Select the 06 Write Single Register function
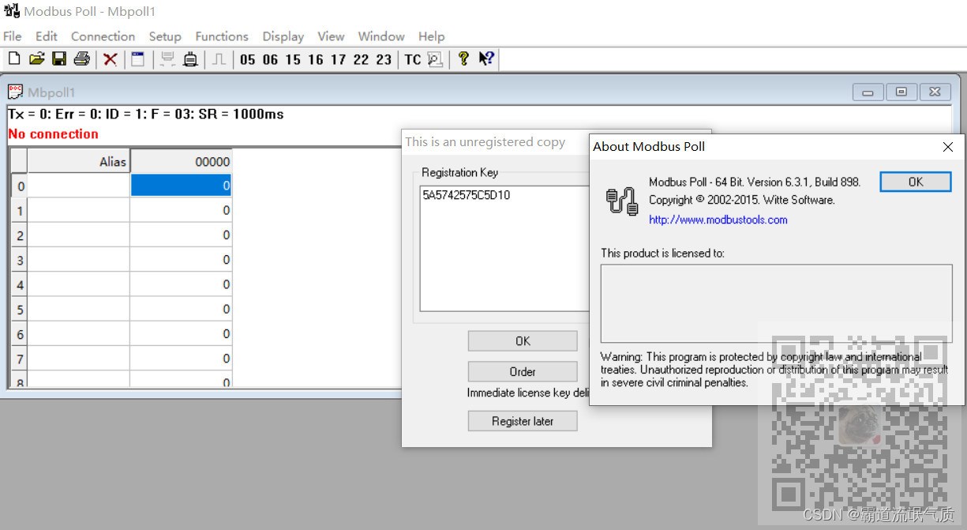The height and width of the screenshot is (530, 967). (269, 58)
